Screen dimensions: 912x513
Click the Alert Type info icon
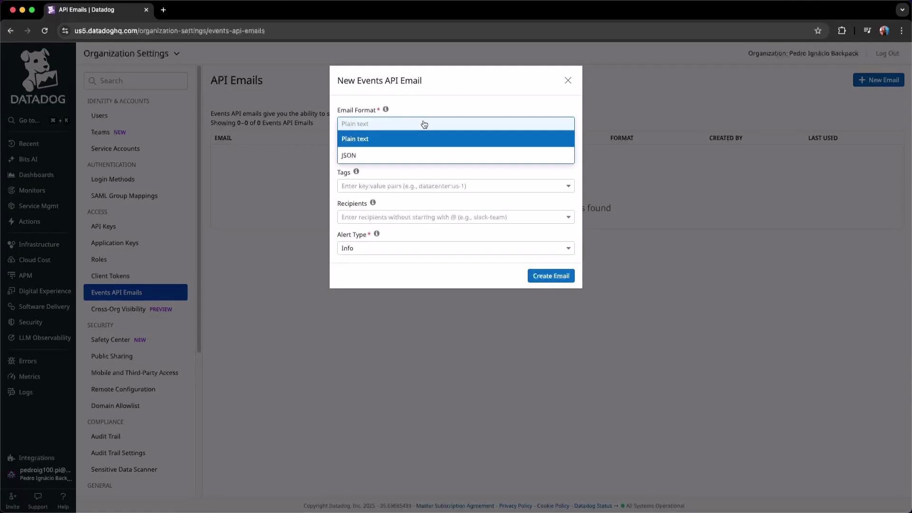click(377, 234)
